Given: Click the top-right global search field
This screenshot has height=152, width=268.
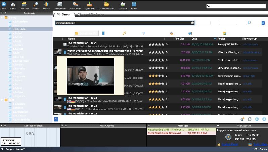Looking at the screenshot, I should point(236,6).
